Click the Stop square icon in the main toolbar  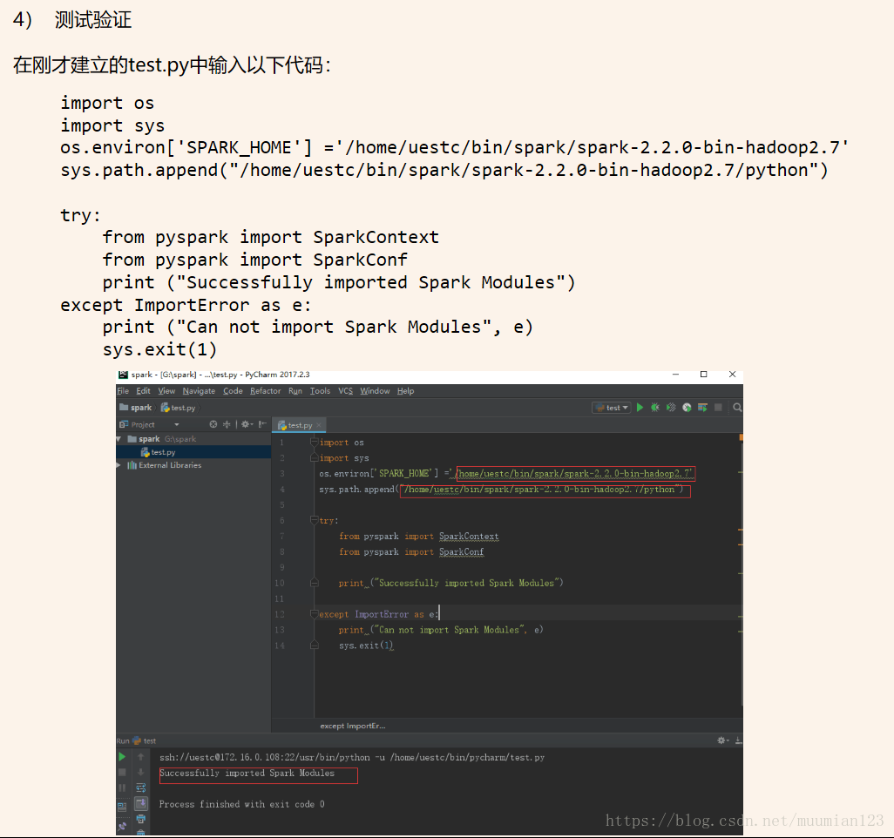718,408
